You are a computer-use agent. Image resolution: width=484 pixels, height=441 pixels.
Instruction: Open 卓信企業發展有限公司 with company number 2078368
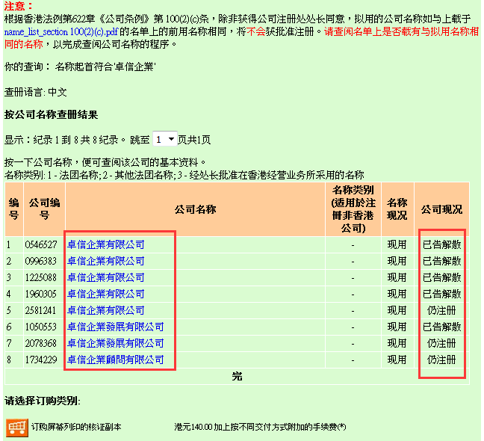116,343
